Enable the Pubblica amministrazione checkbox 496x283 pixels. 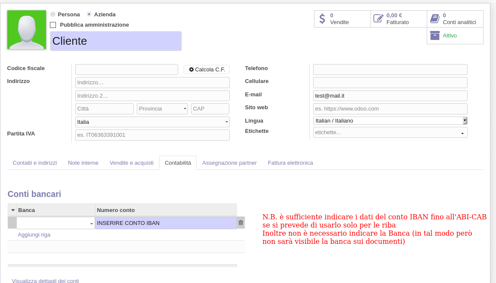53,25
